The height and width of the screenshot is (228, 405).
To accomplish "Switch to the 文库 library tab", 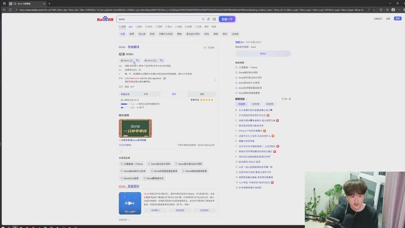I will click(x=198, y=27).
